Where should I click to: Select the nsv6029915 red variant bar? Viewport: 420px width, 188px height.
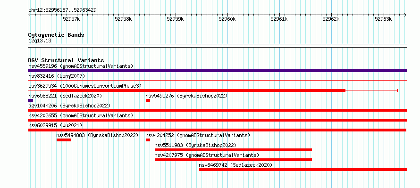click(x=217, y=130)
